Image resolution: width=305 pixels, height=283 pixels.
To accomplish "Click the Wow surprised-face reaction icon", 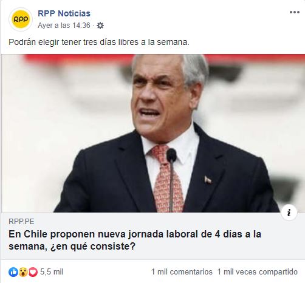I will tap(23, 272).
